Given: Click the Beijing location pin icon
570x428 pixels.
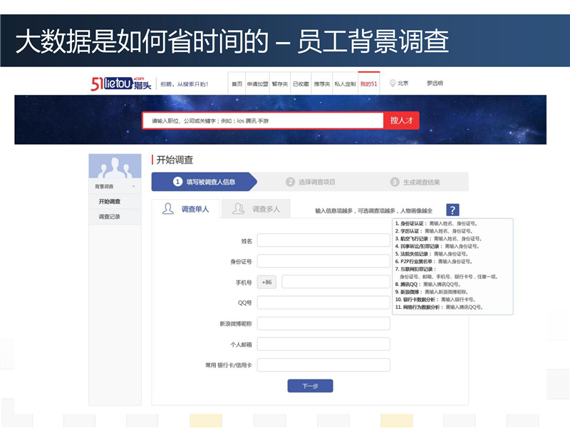Looking at the screenshot, I should pos(392,83).
